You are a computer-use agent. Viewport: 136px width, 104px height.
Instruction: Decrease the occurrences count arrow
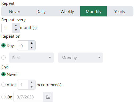(32, 87)
